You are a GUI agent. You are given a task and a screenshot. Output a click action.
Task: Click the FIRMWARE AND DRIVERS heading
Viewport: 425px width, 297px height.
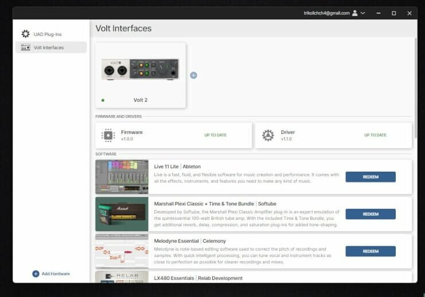click(119, 117)
